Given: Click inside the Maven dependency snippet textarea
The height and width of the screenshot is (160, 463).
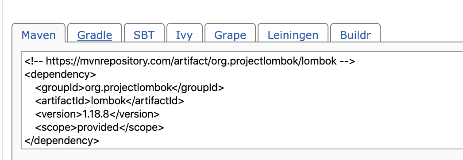Looking at the screenshot, I should click(242, 100).
